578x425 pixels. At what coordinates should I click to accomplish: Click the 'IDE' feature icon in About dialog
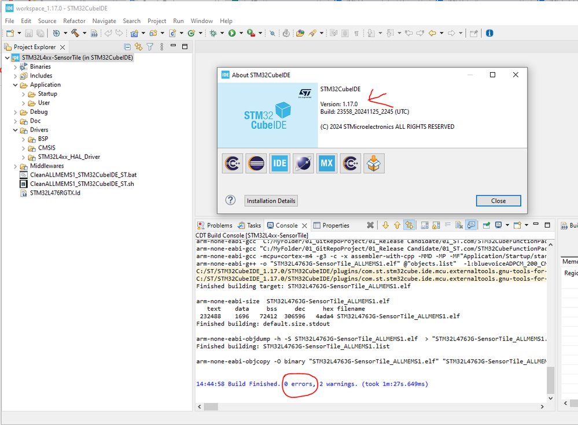click(279, 163)
